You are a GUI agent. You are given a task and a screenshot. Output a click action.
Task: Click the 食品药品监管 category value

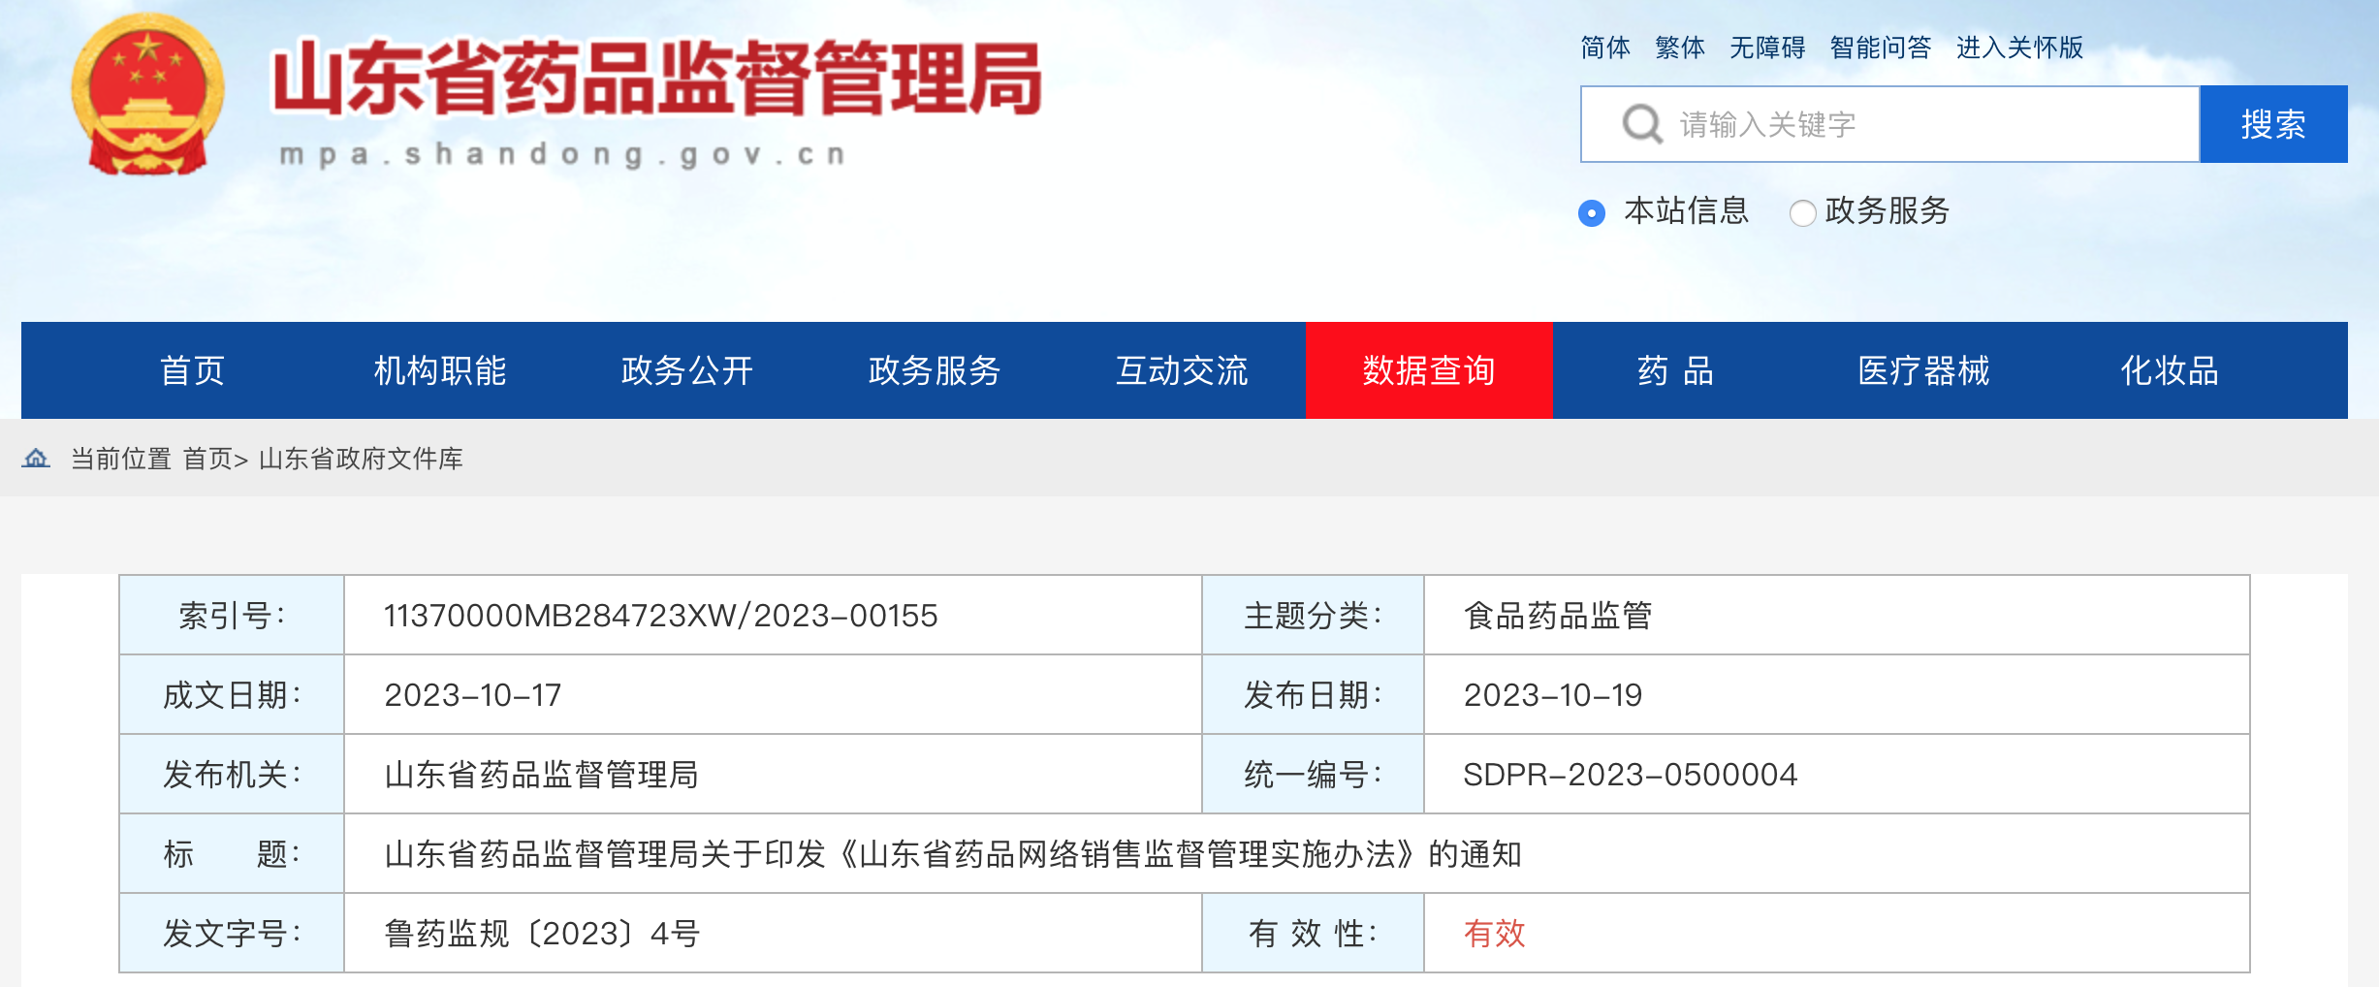(x=1558, y=616)
